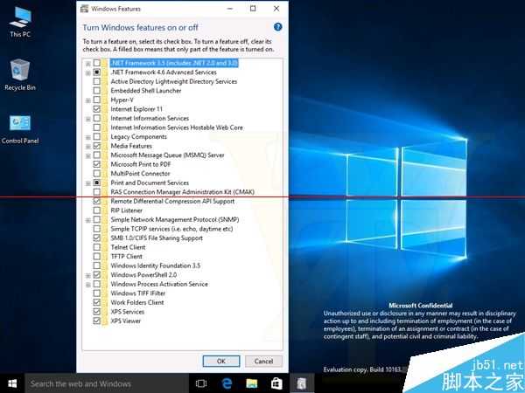The height and width of the screenshot is (393, 525).
Task: Open Windows Features help question mark
Action: [277, 27]
